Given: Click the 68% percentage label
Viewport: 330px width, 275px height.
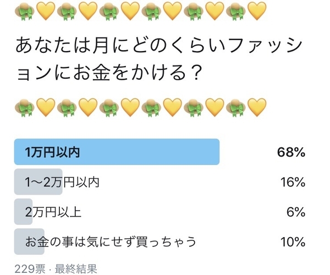Looking at the screenshot, I should (291, 152).
